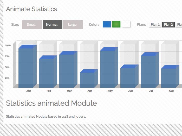The image size is (182, 136).
Task: Pick the blue color swatch
Action: tap(107, 24)
